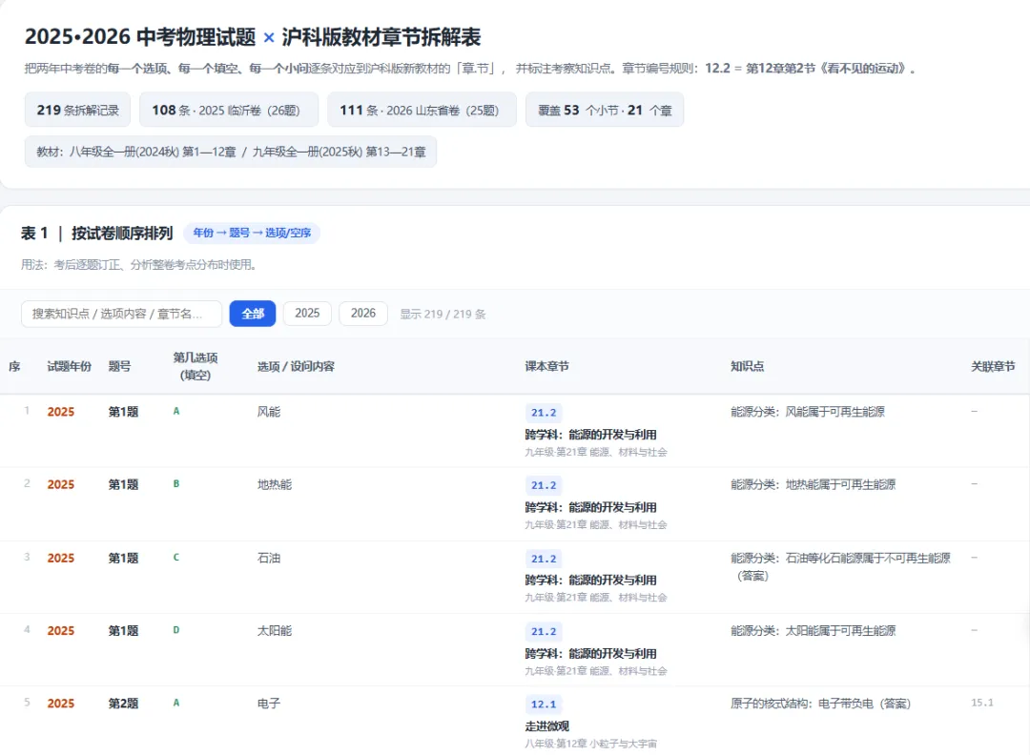Click the search knowledge point input field

click(x=121, y=314)
